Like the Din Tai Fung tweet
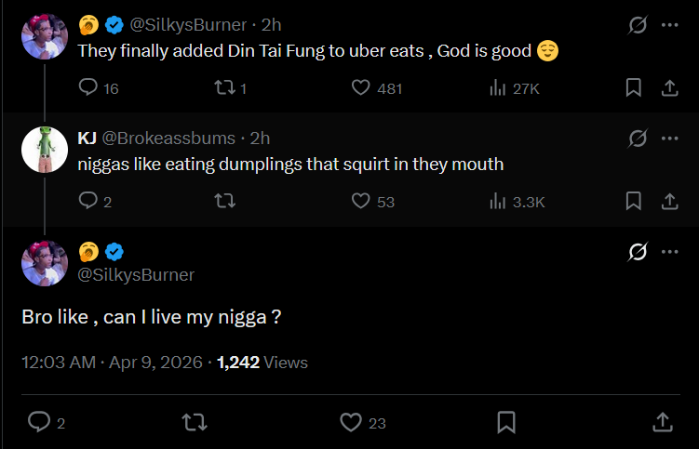Image resolution: width=699 pixels, height=449 pixels. pos(361,87)
